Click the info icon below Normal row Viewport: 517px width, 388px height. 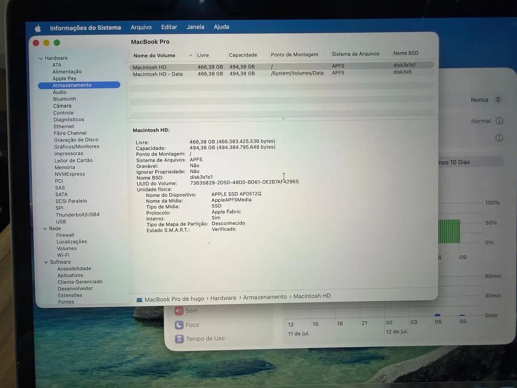click(499, 138)
